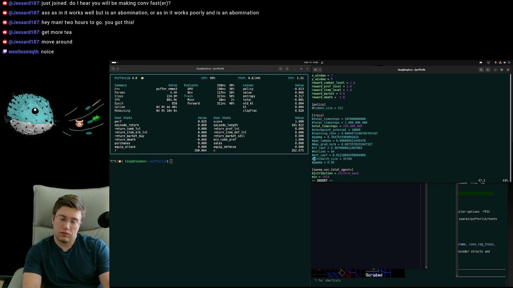The width and height of the screenshot is (513, 288).
Task: Click the RAM 1.2G readout
Action: (x=296, y=78)
